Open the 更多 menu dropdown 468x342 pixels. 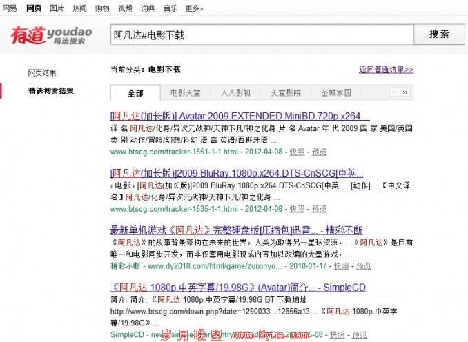194,8
